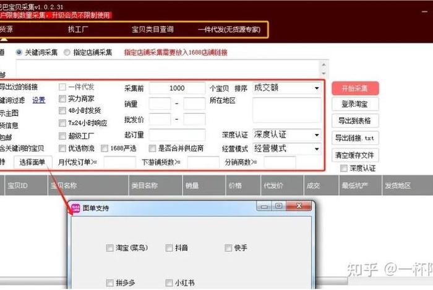The width and height of the screenshot is (433, 290).
Task: Expand the 深度认证 combo box
Action: (x=286, y=135)
